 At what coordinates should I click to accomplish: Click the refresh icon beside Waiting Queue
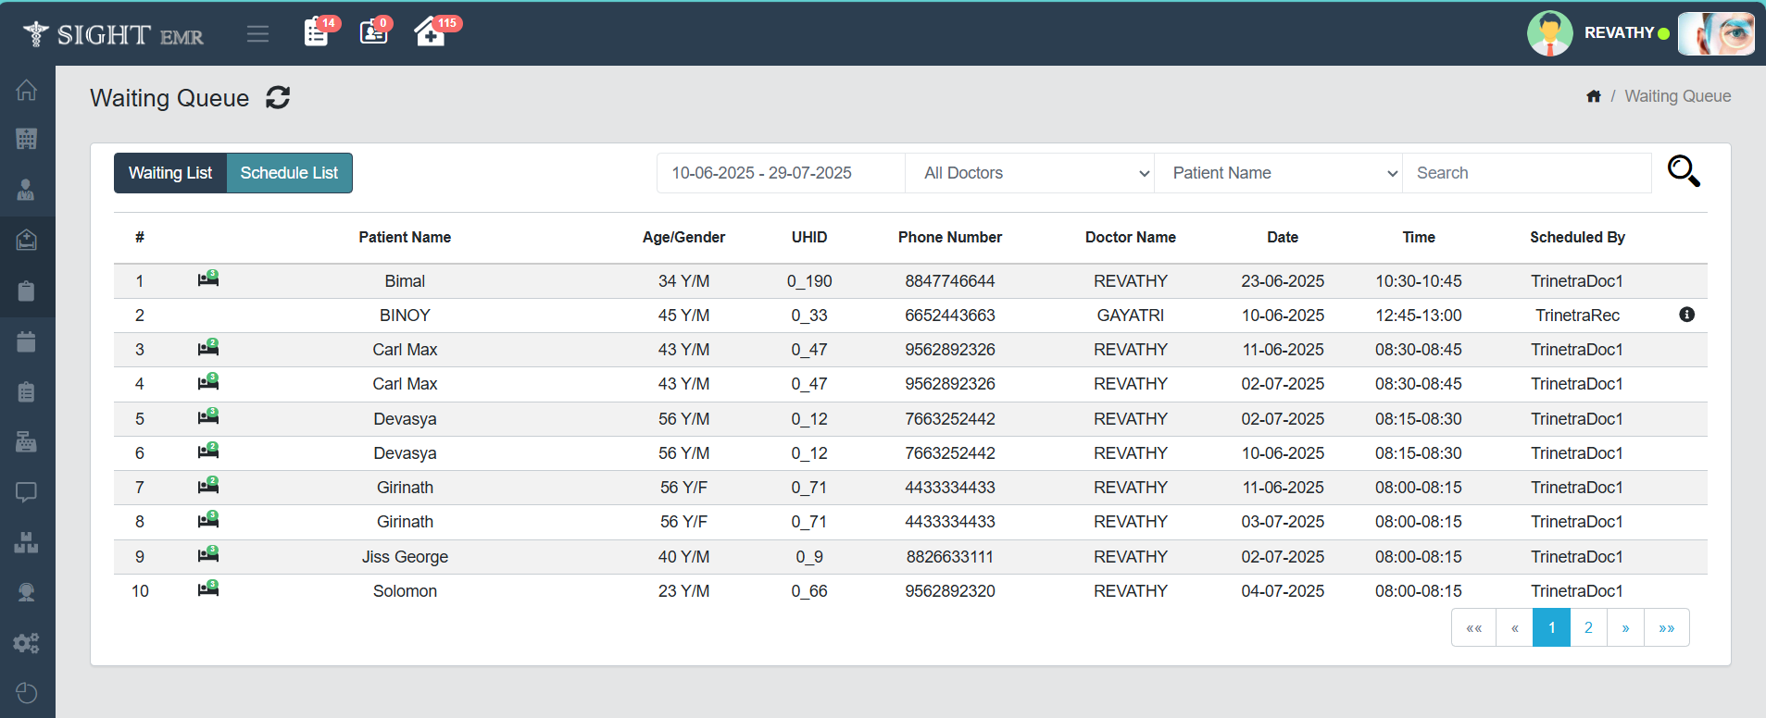click(x=278, y=97)
